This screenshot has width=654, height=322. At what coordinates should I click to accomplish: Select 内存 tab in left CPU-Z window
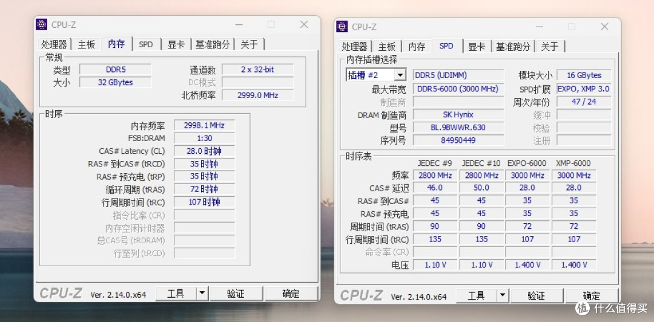pyautogui.click(x=116, y=44)
